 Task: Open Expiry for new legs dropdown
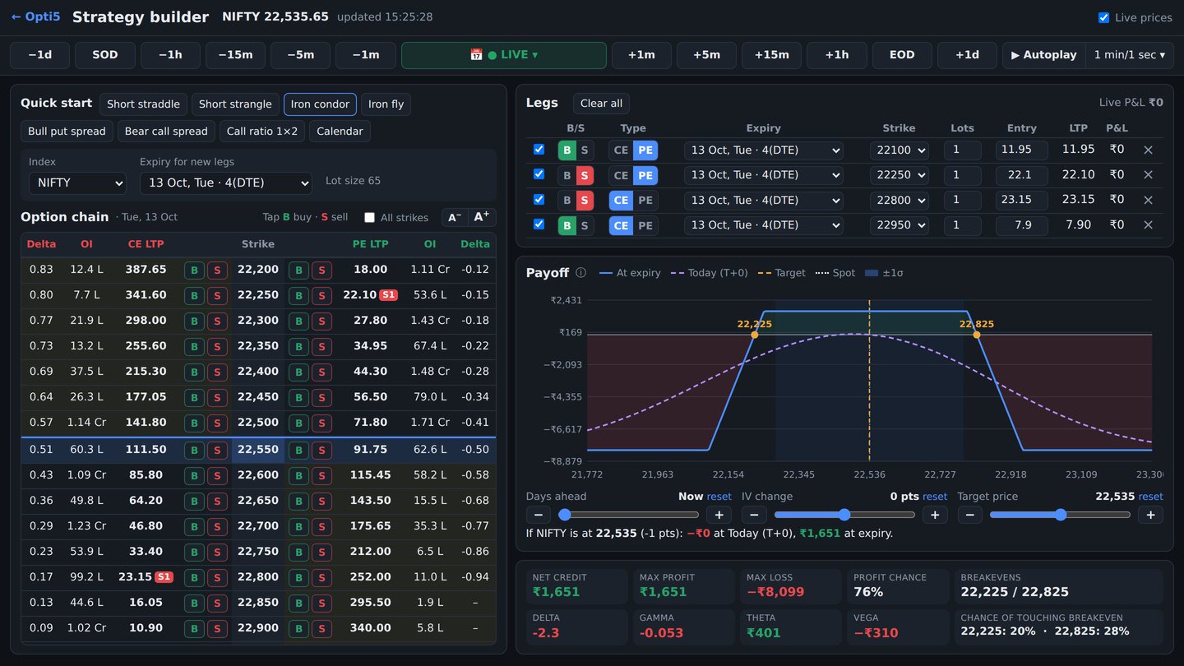tap(226, 183)
